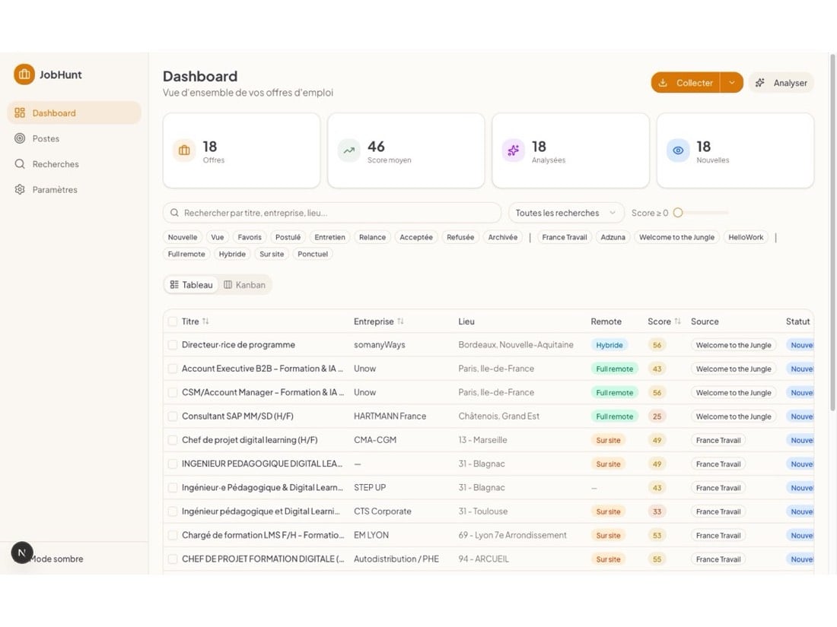This screenshot has height=627, width=837.
Task: Open Paramètres in the sidebar
Action: coord(75,190)
